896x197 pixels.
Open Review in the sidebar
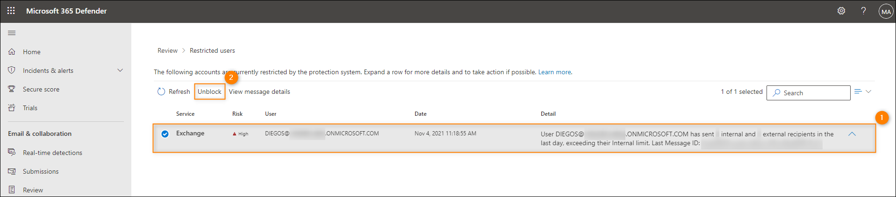click(33, 190)
